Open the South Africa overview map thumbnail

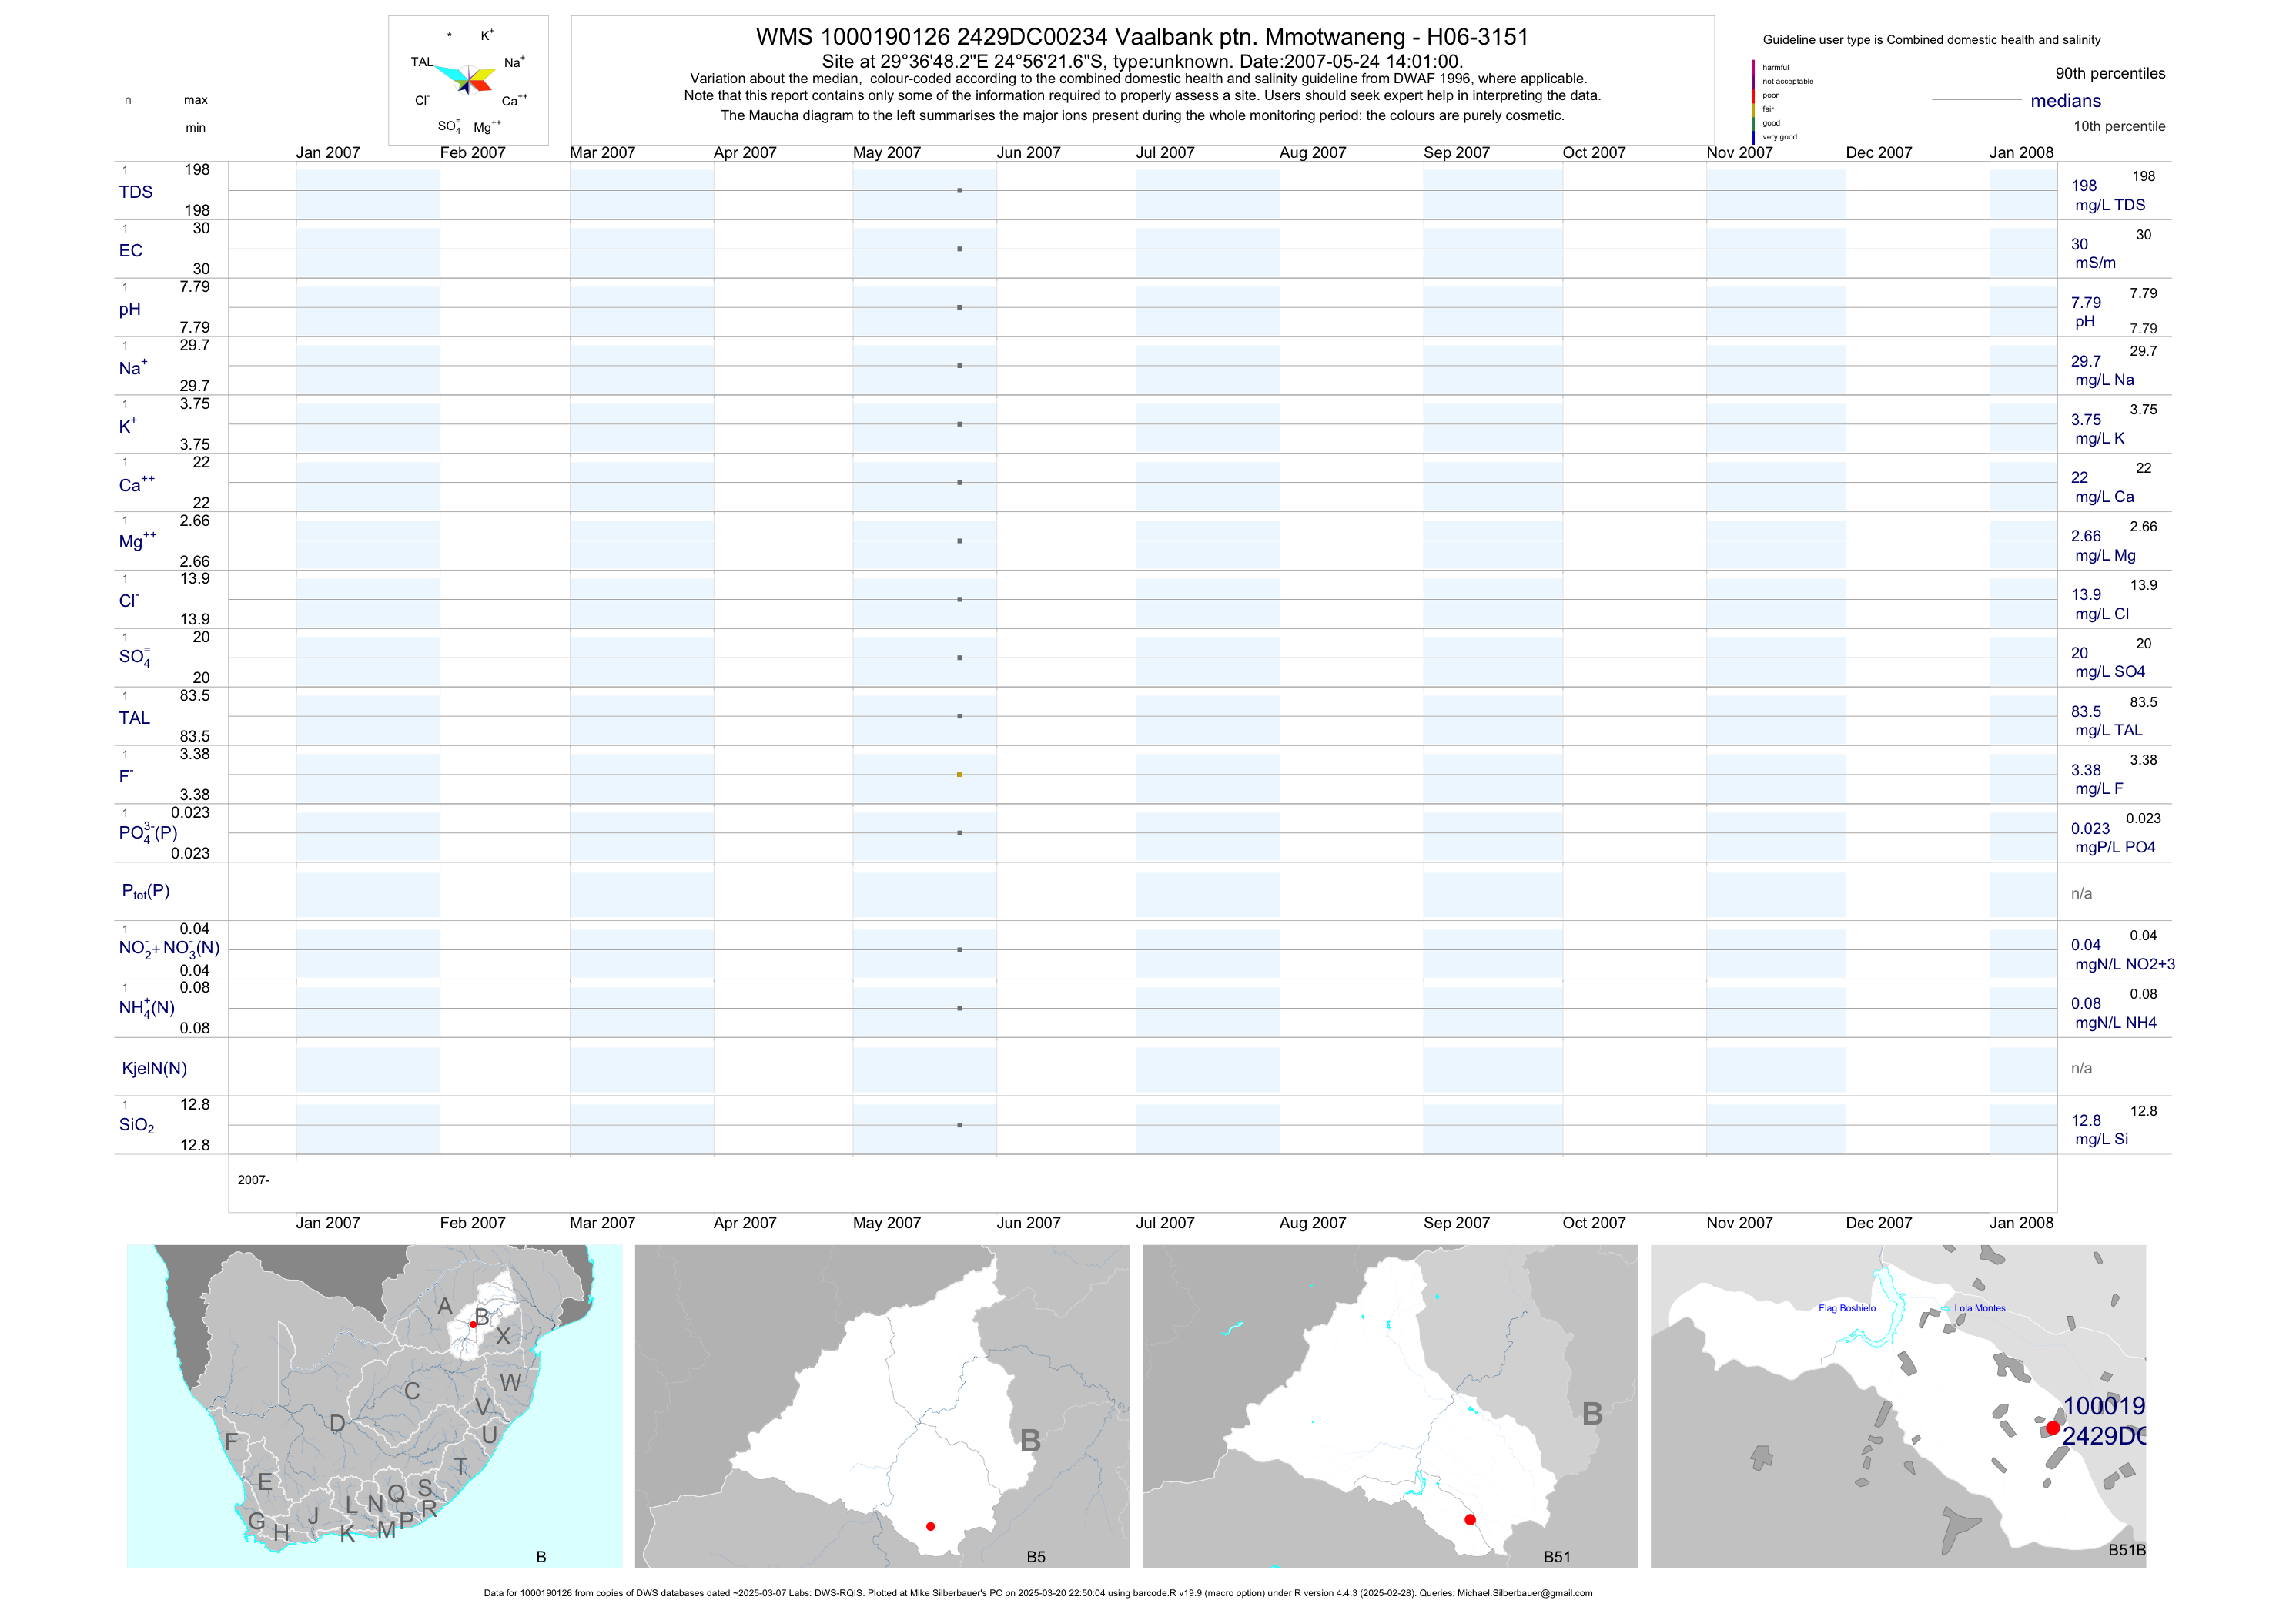(374, 1406)
